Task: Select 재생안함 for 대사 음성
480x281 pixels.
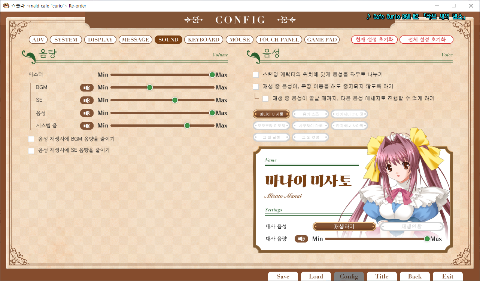Action: coord(412,226)
